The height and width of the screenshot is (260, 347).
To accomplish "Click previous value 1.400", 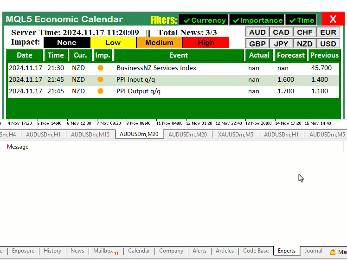I will [x=320, y=79].
